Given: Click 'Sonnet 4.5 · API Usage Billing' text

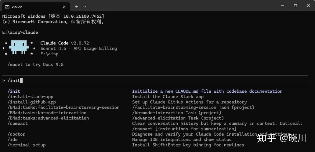Looking at the screenshot, I should point(78,48).
